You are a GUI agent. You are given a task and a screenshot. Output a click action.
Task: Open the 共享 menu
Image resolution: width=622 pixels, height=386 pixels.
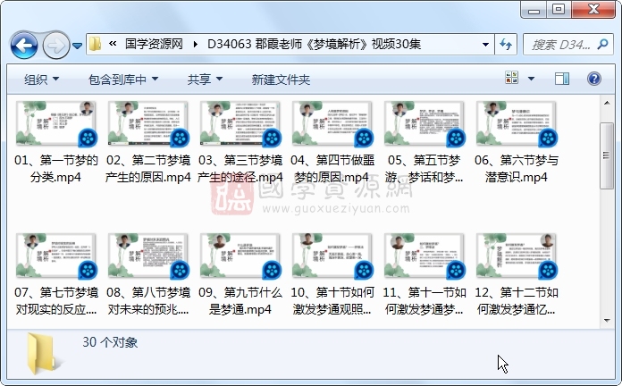(205, 80)
